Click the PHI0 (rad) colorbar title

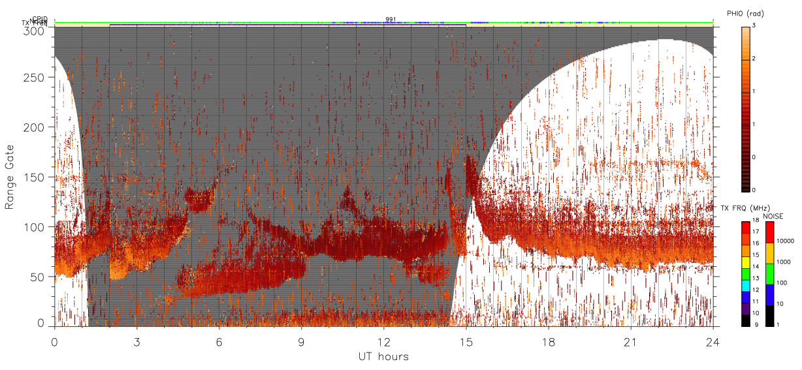(x=745, y=13)
